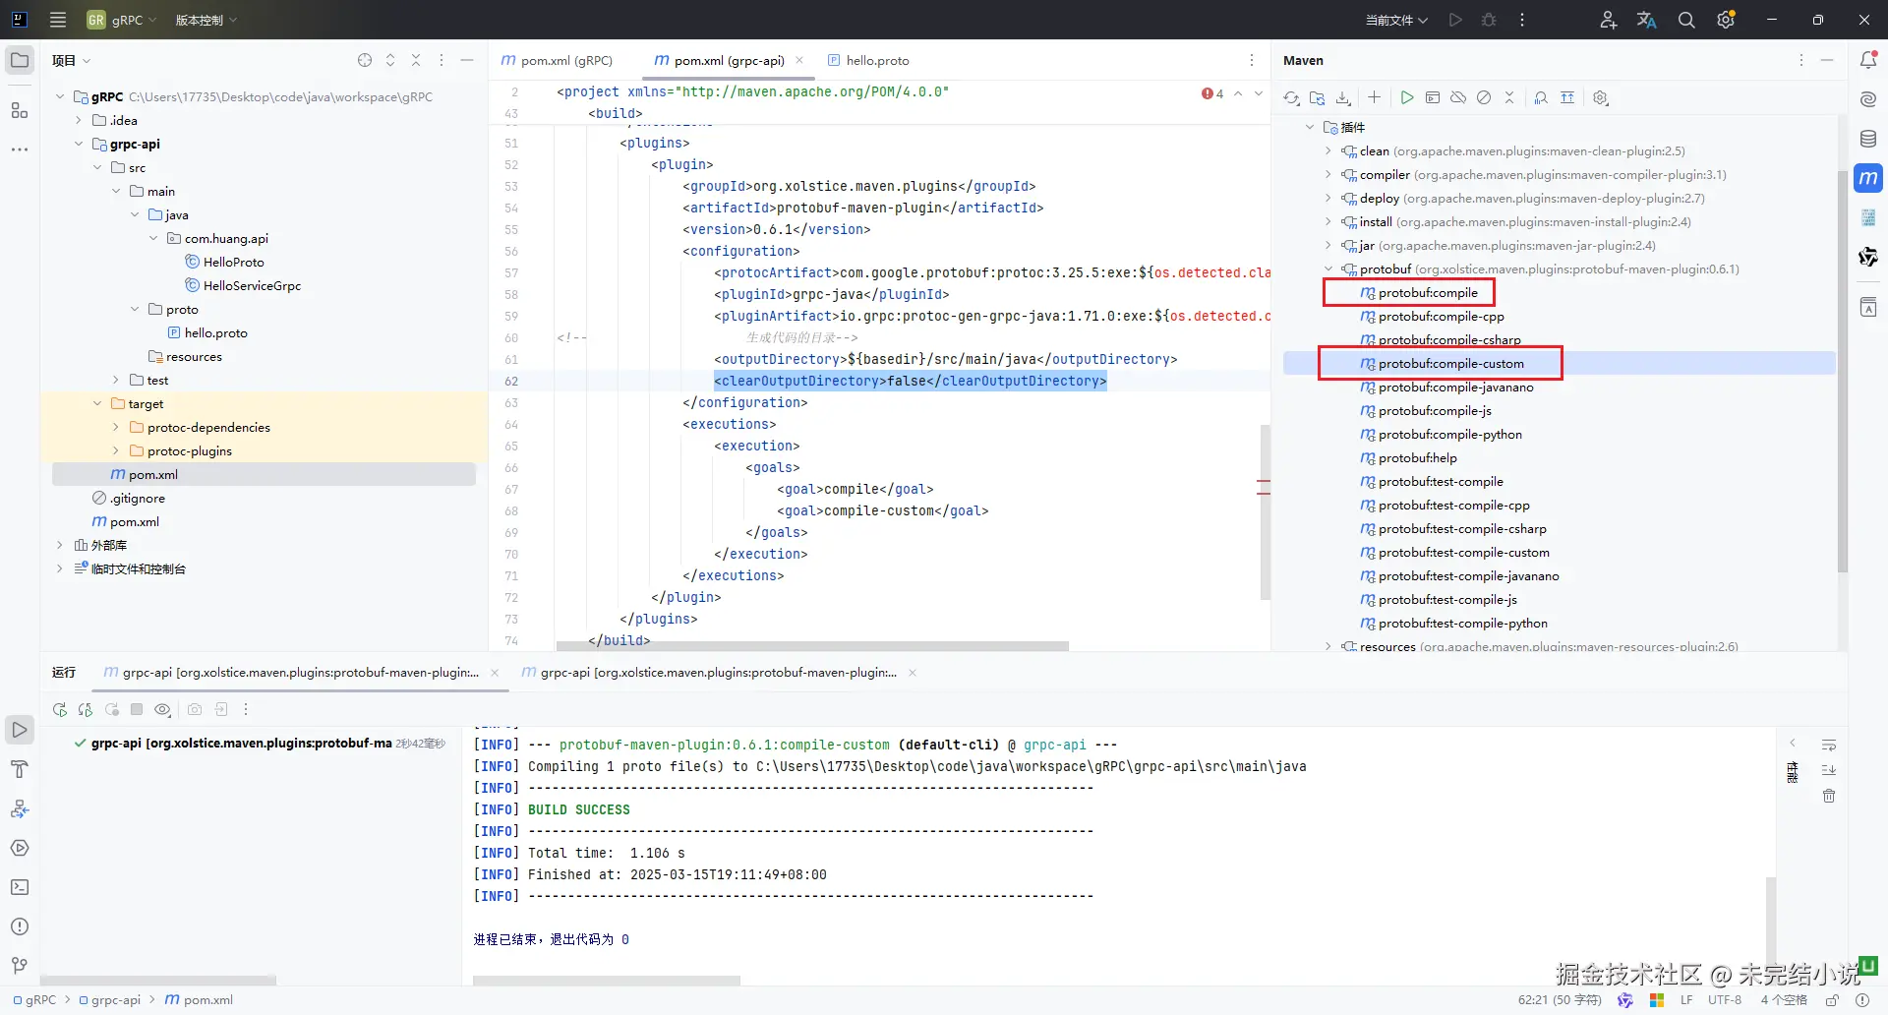
Task: Click the editor's horizontal scrollbar
Action: (811, 646)
